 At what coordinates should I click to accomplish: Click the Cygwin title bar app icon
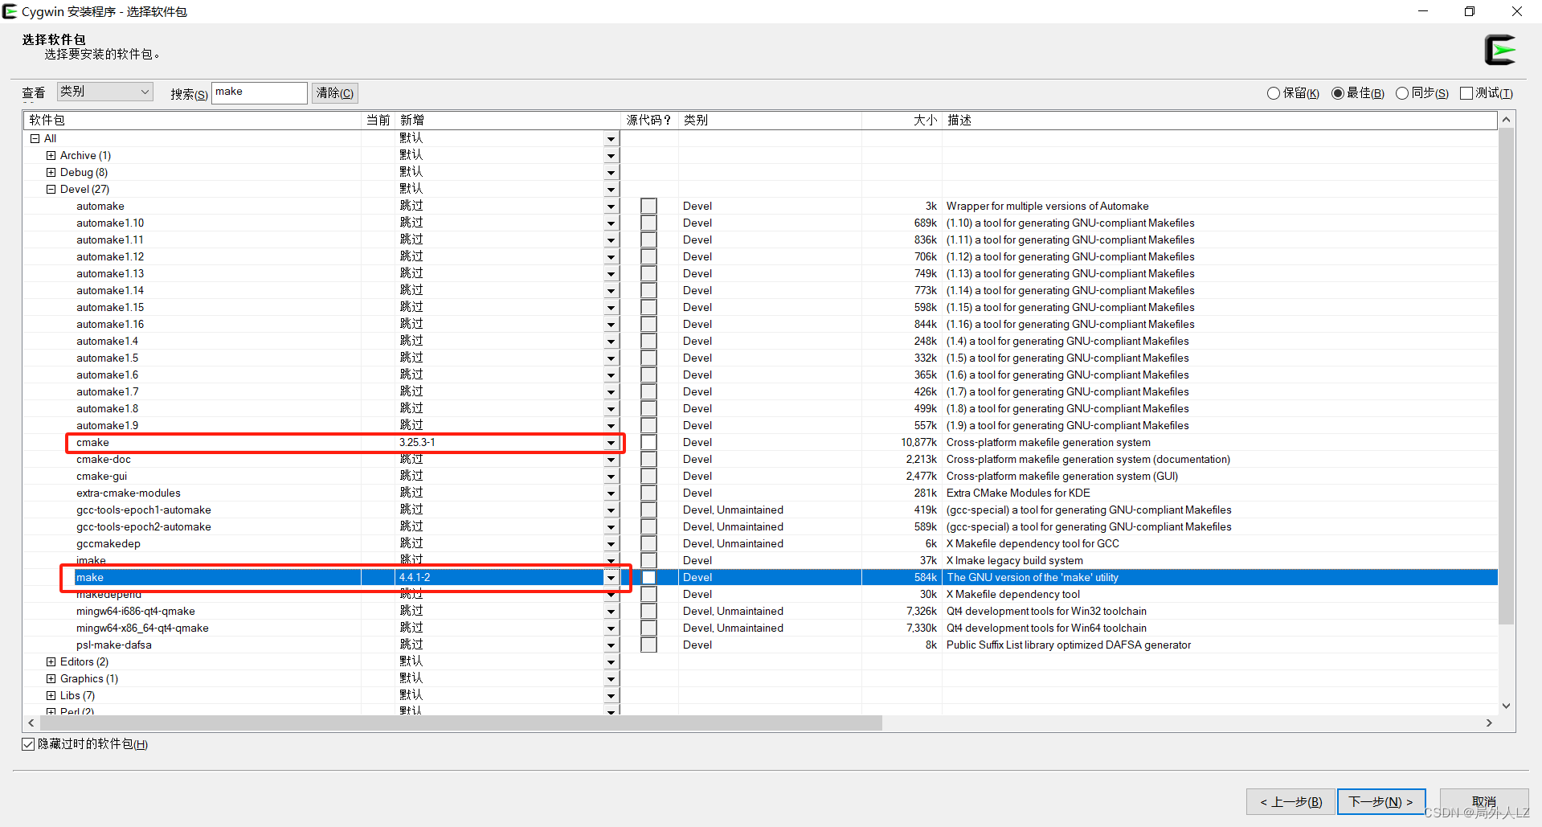(10, 11)
